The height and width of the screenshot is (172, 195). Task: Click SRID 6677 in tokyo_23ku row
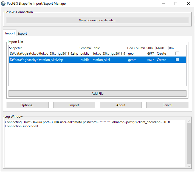[x=151, y=54]
